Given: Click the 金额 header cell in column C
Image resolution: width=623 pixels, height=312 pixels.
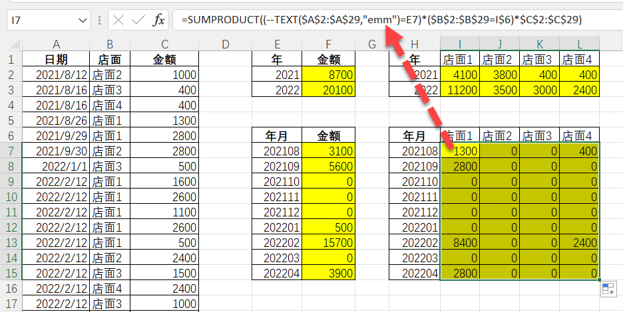Looking at the screenshot, I should pyautogui.click(x=164, y=60).
